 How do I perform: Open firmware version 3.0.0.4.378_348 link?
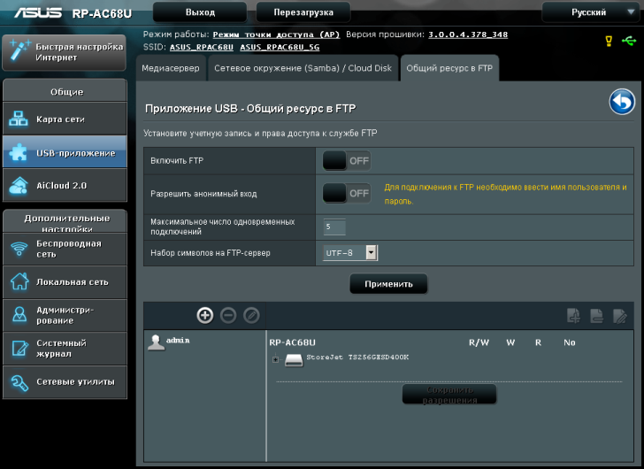pyautogui.click(x=468, y=35)
